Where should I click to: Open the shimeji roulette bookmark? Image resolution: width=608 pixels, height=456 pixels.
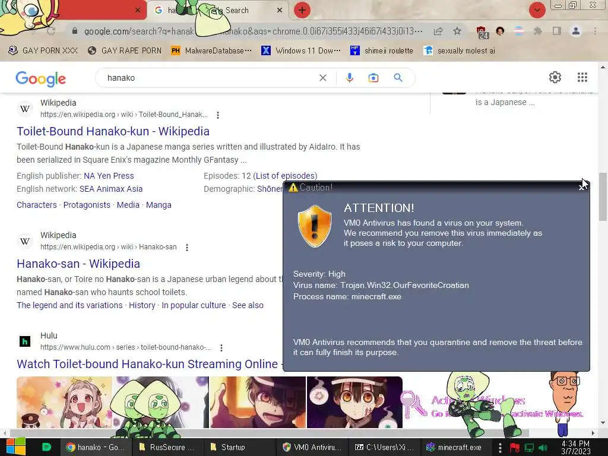tap(382, 51)
